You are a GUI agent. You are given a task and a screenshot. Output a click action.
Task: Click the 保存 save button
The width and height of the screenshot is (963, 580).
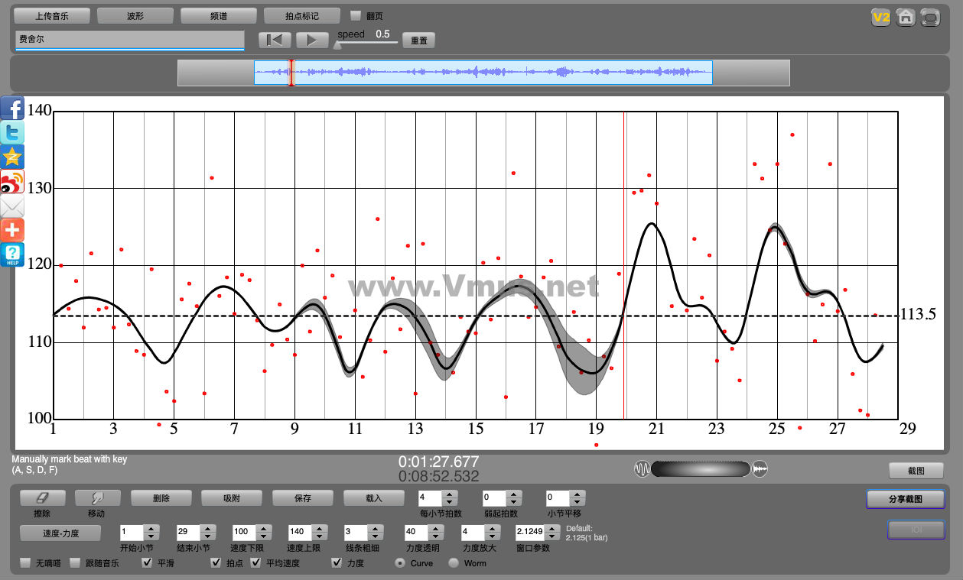(x=303, y=498)
